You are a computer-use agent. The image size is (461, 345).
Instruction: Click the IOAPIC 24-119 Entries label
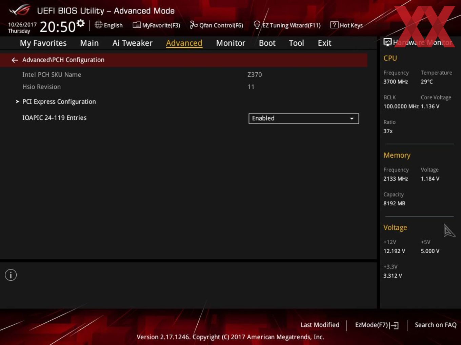(x=55, y=118)
